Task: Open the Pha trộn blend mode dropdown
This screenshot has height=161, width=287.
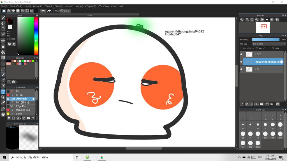Action: point(269,44)
